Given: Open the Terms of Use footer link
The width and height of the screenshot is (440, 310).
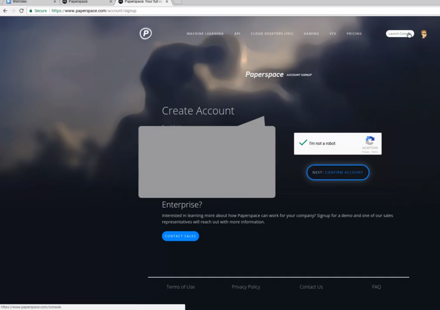Looking at the screenshot, I should click(181, 287).
